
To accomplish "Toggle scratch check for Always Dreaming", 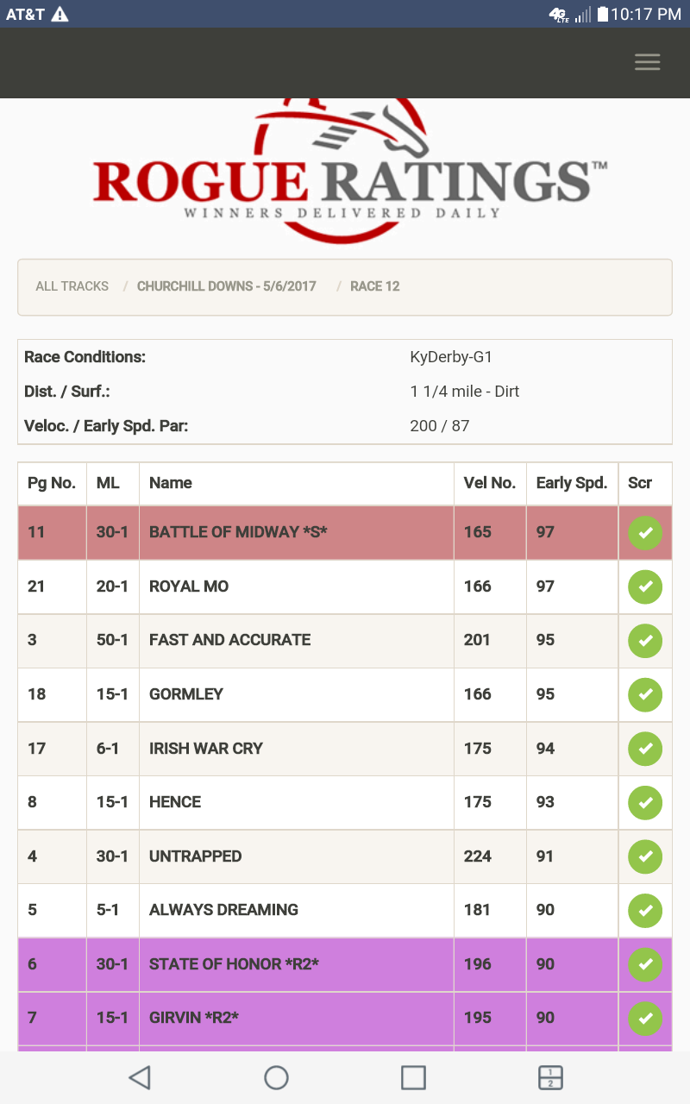I will point(645,910).
